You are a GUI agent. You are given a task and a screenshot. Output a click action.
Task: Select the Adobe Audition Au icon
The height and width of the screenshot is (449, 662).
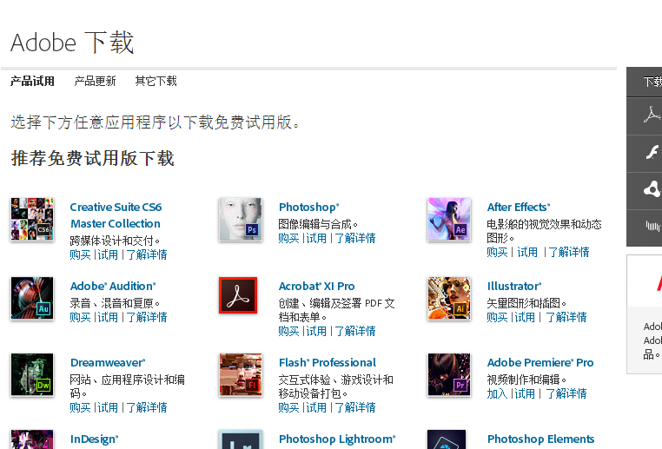point(32,299)
